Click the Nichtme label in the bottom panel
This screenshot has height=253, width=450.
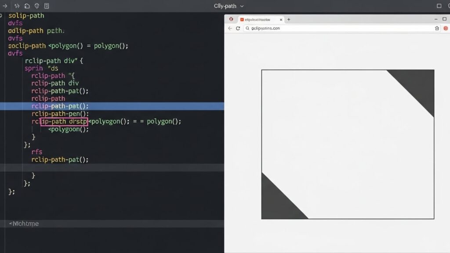coord(25,224)
